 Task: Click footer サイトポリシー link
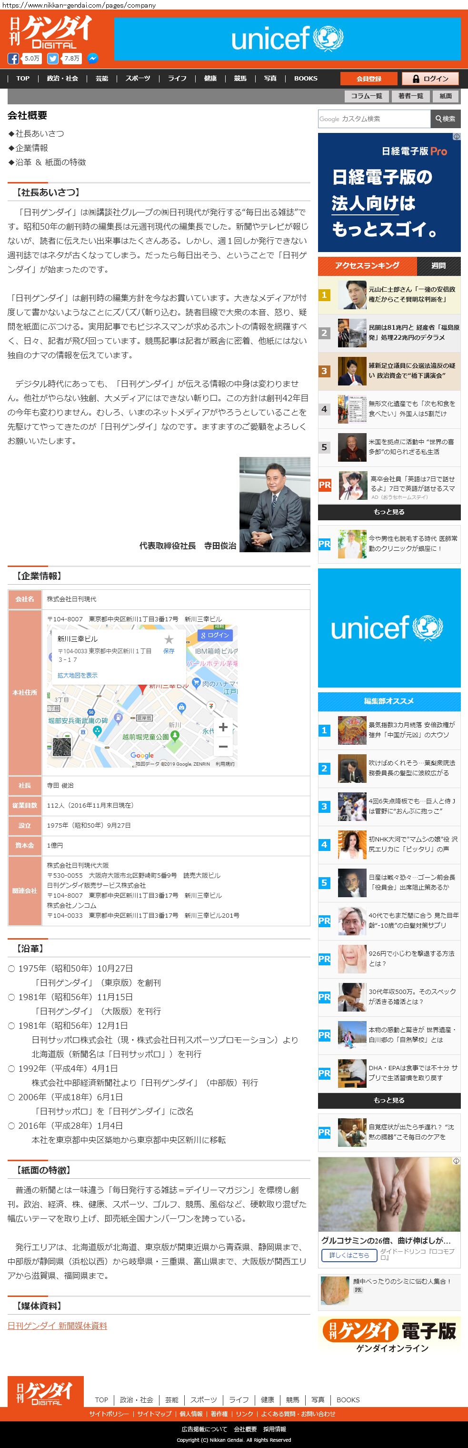[x=109, y=1414]
